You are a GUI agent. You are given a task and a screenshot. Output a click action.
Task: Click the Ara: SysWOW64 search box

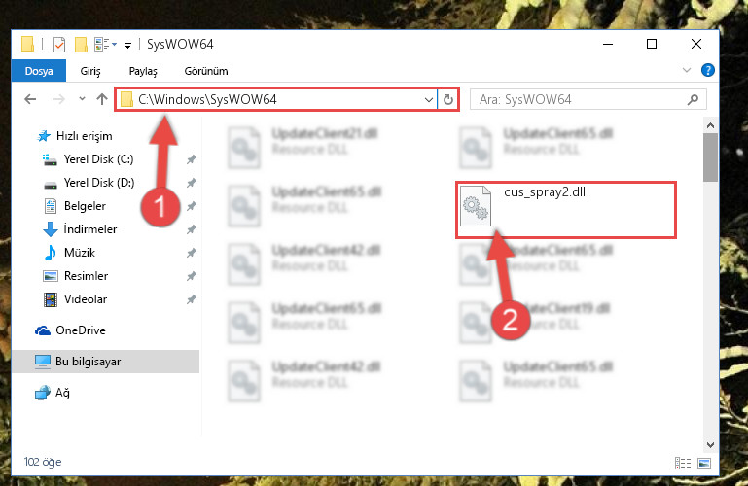coord(588,99)
